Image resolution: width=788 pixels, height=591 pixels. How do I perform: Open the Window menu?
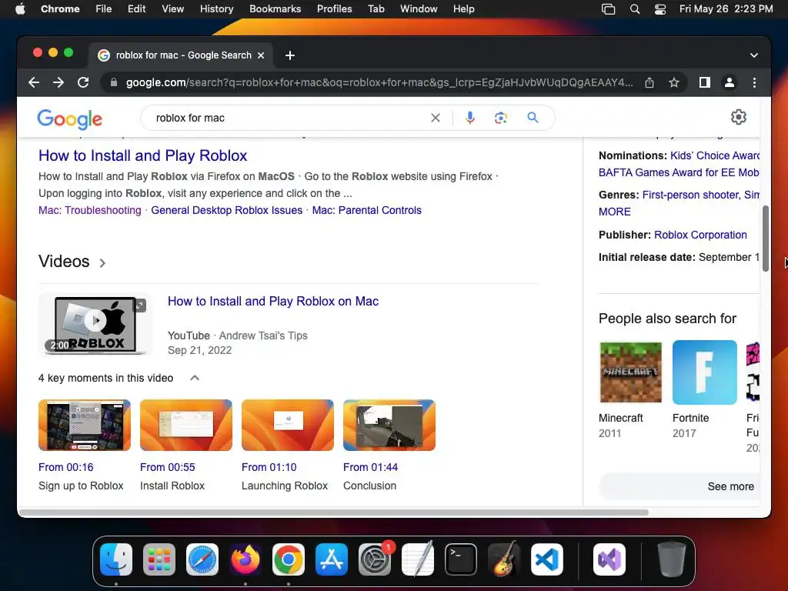[x=419, y=9]
